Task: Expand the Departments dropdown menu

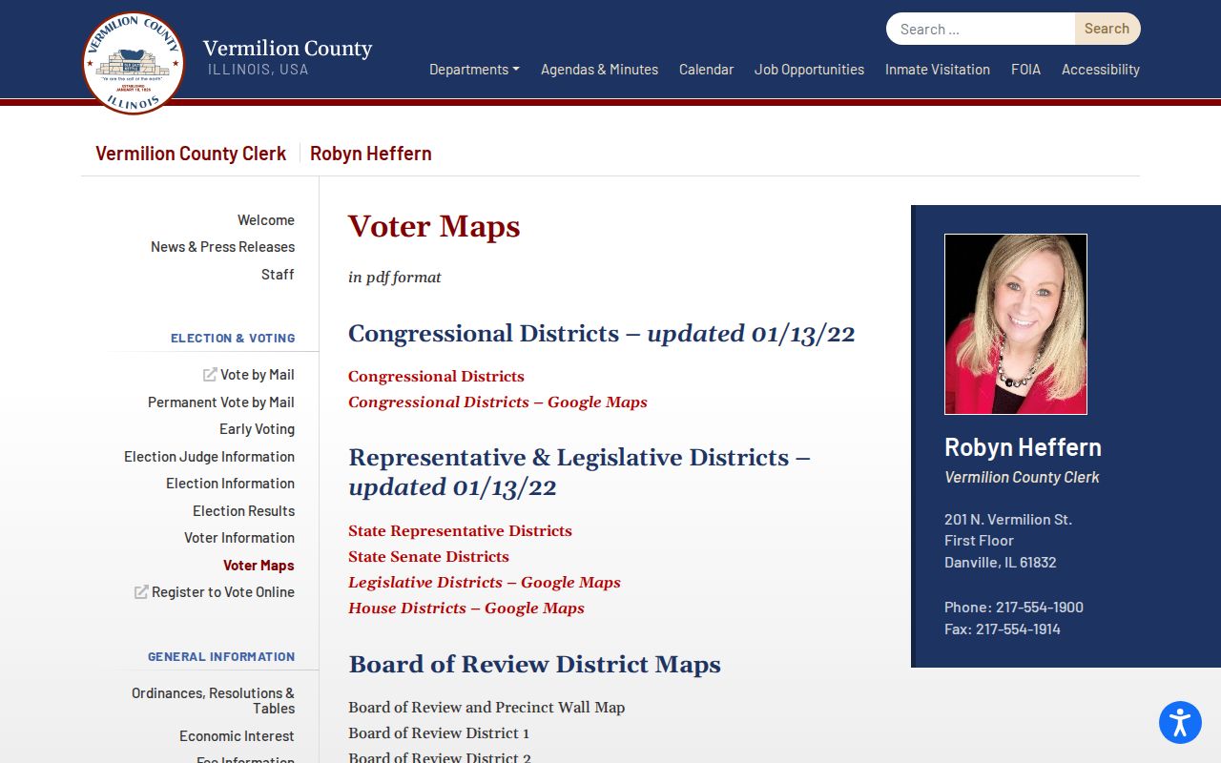Action: [x=474, y=70]
